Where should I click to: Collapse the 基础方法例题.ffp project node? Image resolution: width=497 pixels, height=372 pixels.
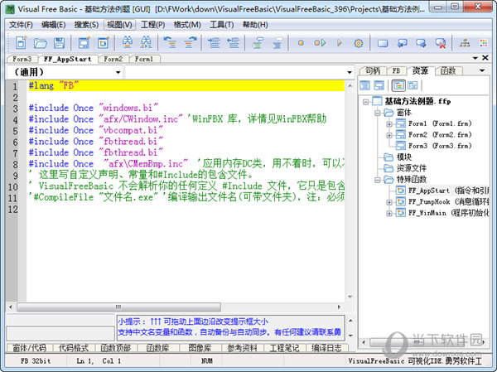pos(366,101)
